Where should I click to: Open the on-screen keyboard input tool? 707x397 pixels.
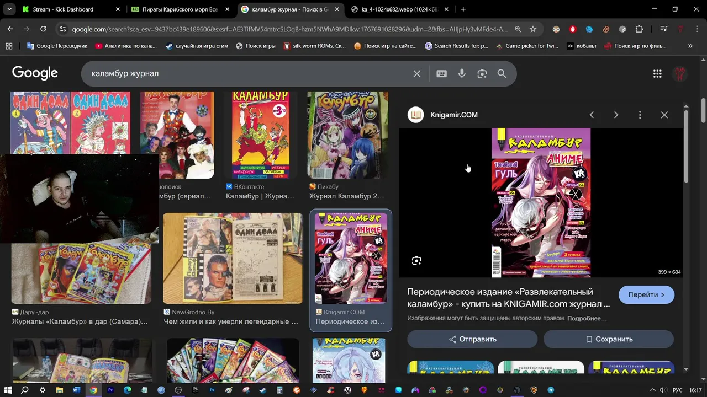click(441, 73)
